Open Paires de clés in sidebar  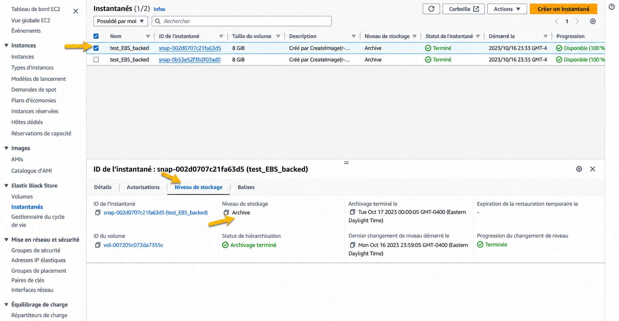point(28,280)
